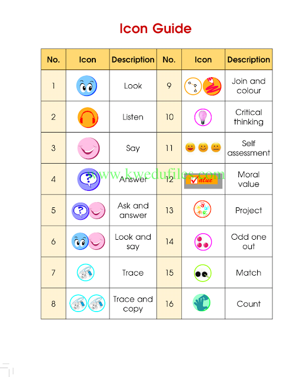Screen dimensions: 293x377
Task: Select the laughing face in Self assessment
Action: click(x=190, y=147)
